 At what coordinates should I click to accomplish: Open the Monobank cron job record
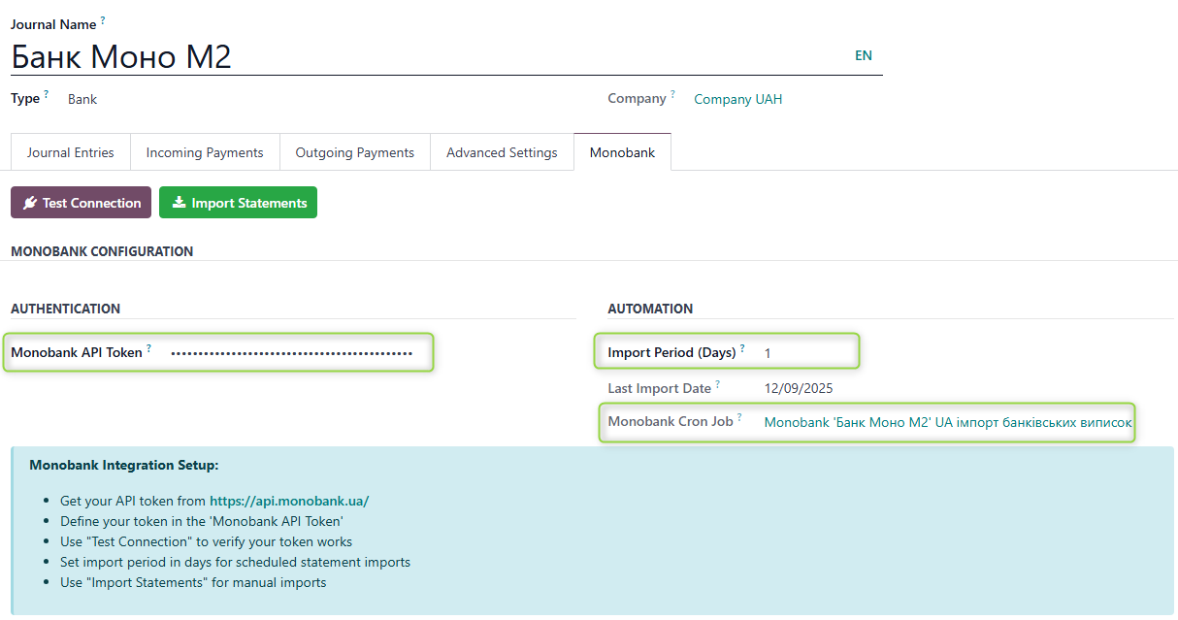[x=948, y=422]
